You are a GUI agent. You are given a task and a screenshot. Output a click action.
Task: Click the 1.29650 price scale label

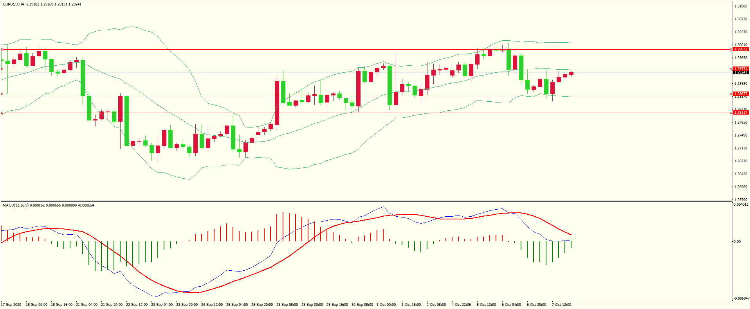tap(741, 58)
